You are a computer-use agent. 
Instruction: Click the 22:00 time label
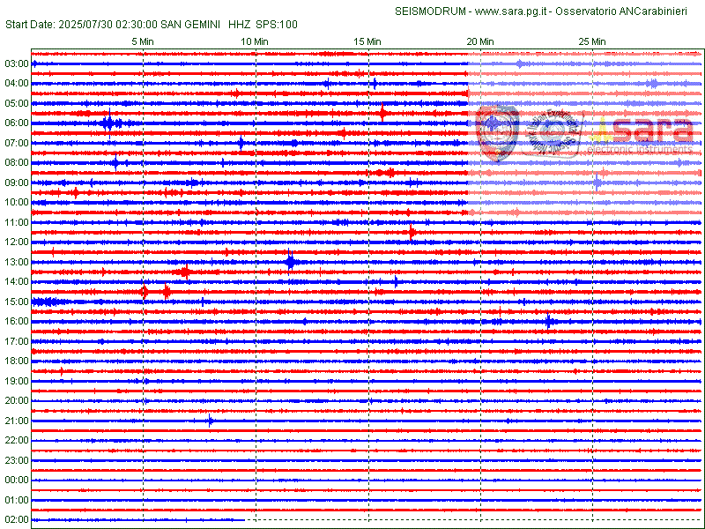click(17, 440)
